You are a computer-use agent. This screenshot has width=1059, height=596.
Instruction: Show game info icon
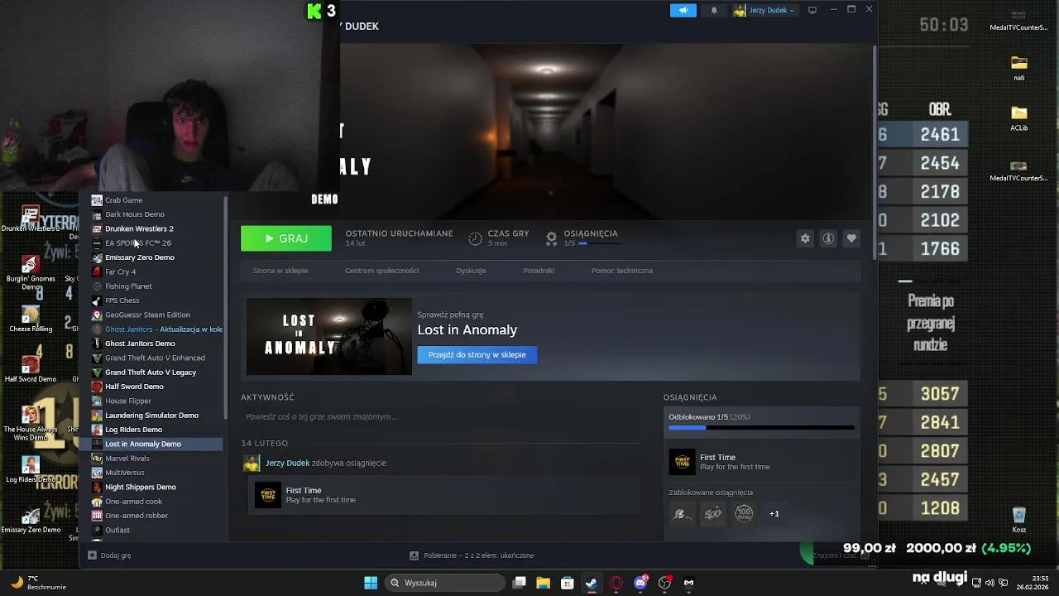point(827,238)
